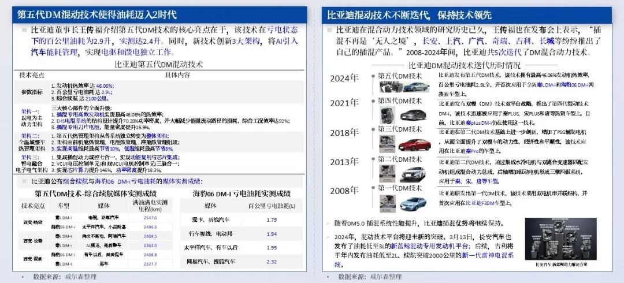Click the car photo under 第五代DM技术
Image resolution: width=624 pixels, height=283 pixels.
point(416,87)
